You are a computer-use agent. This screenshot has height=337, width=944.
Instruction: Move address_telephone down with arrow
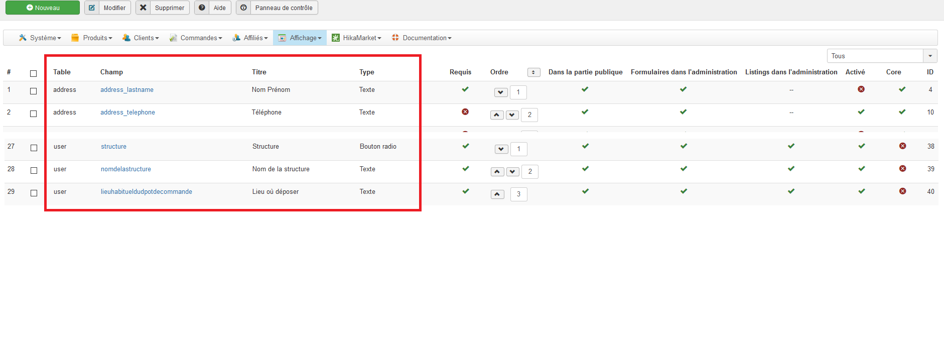(512, 115)
